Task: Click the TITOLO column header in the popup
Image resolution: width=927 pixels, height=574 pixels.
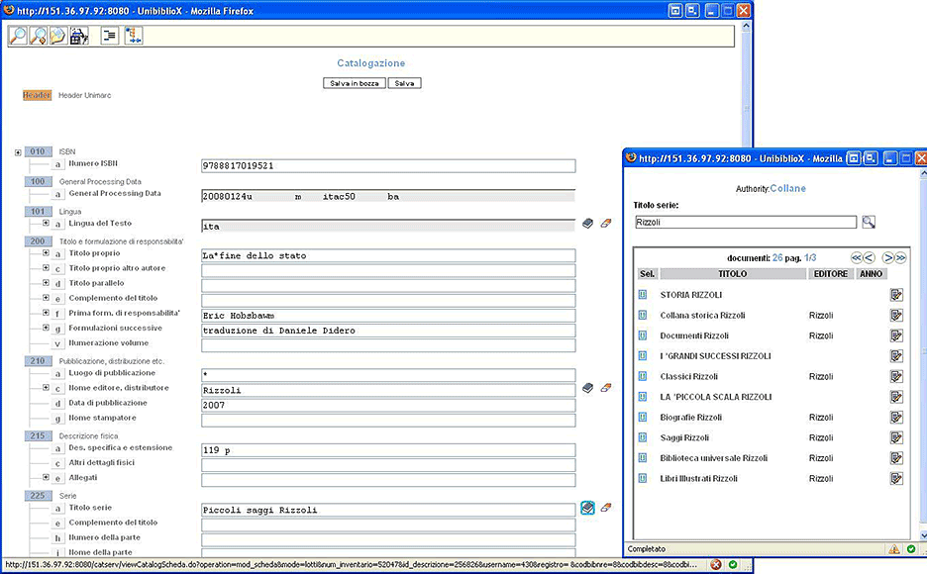Action: [x=733, y=274]
